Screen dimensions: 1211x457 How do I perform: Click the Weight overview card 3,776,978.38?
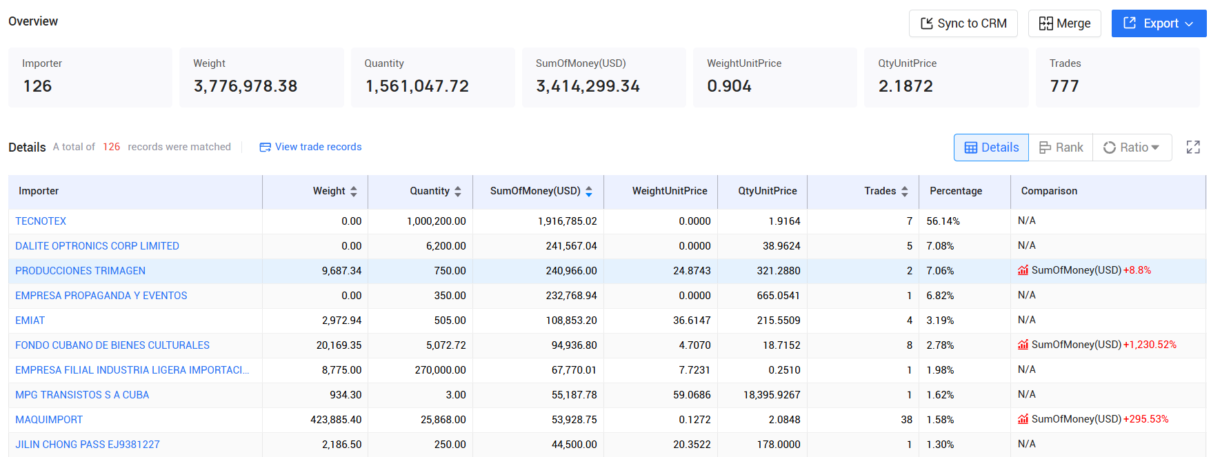(x=261, y=77)
